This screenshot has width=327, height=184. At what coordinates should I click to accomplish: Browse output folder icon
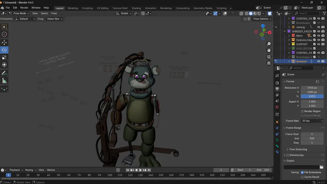point(322,167)
